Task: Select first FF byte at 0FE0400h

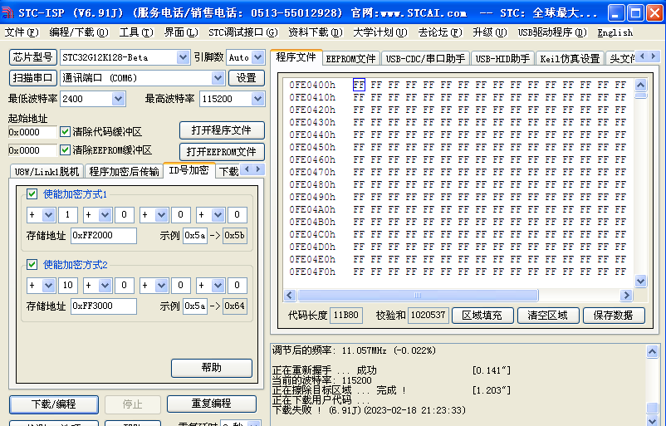Action: pos(359,85)
